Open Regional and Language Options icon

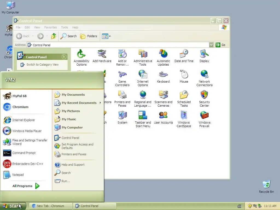coord(143,99)
